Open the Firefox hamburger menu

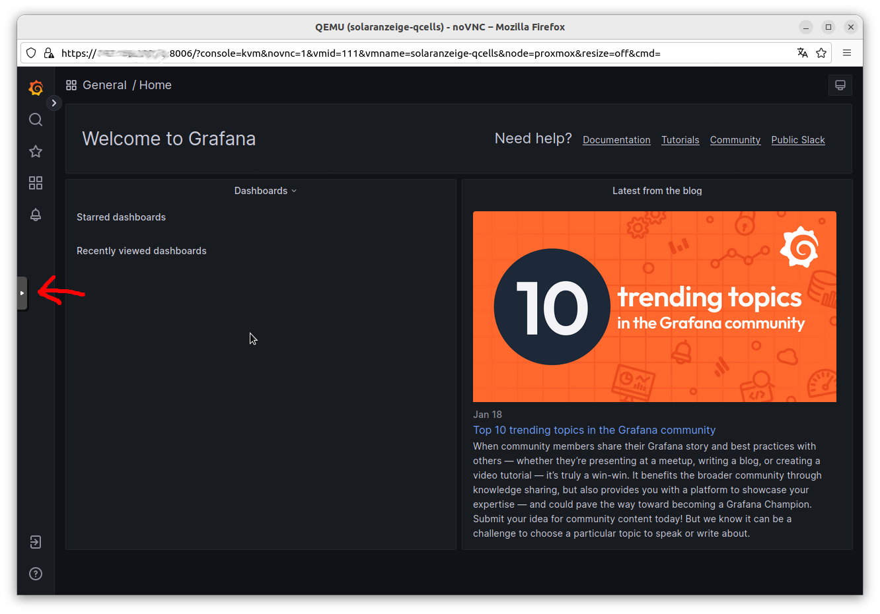coord(847,53)
